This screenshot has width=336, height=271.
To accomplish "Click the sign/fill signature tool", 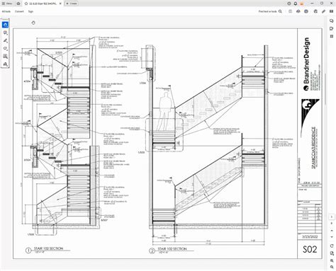I will (6, 64).
